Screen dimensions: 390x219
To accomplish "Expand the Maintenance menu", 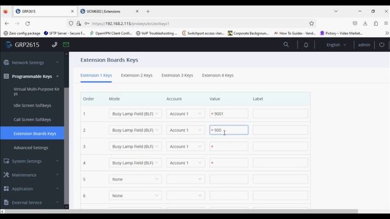I will point(32,175).
